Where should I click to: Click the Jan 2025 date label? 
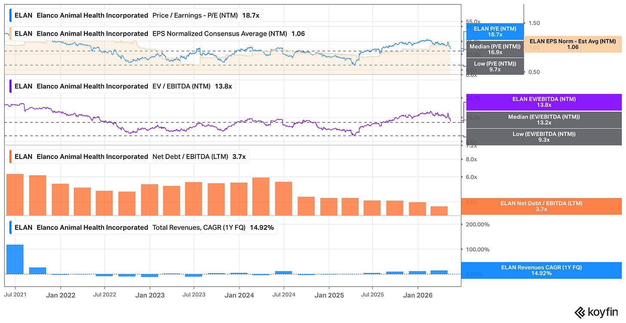tap(329, 295)
